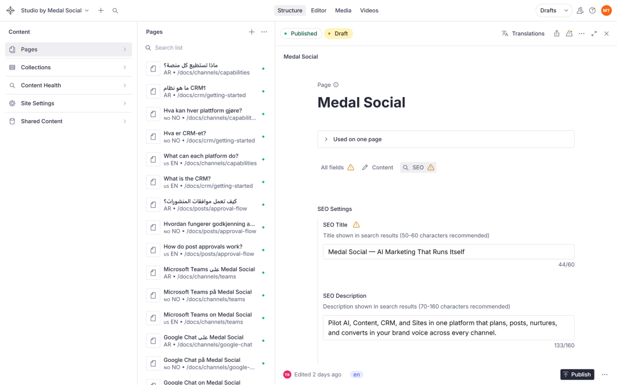This screenshot has height=385, width=617.
Task: Focus the Search list field
Action: click(x=206, y=48)
